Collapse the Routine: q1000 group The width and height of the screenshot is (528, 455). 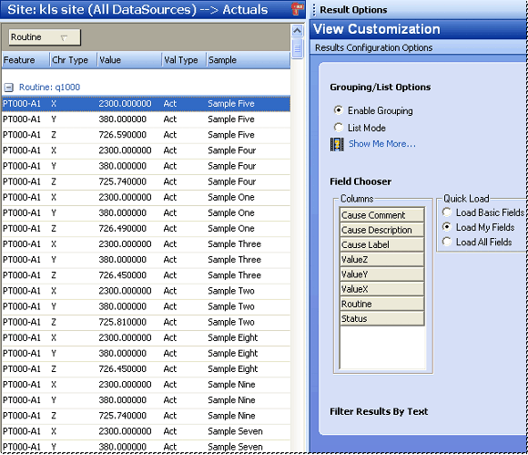click(x=8, y=88)
